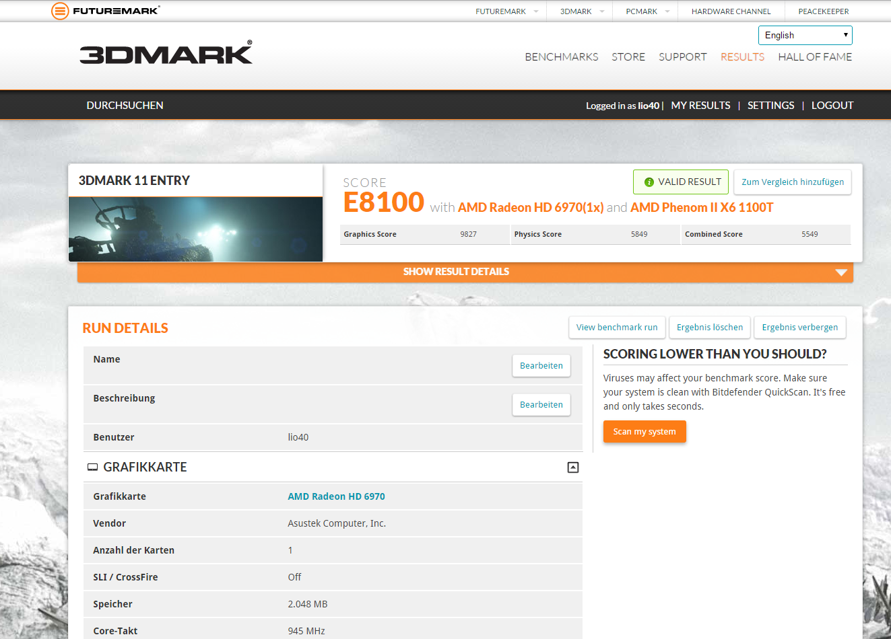The image size is (891, 639).
Task: Click View benchmark run
Action: pos(617,328)
